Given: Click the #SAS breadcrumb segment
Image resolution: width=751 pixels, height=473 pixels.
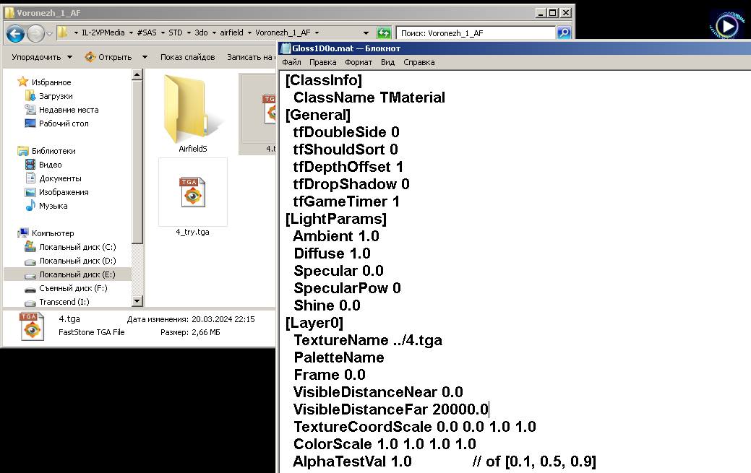Looking at the screenshot, I should (x=147, y=32).
